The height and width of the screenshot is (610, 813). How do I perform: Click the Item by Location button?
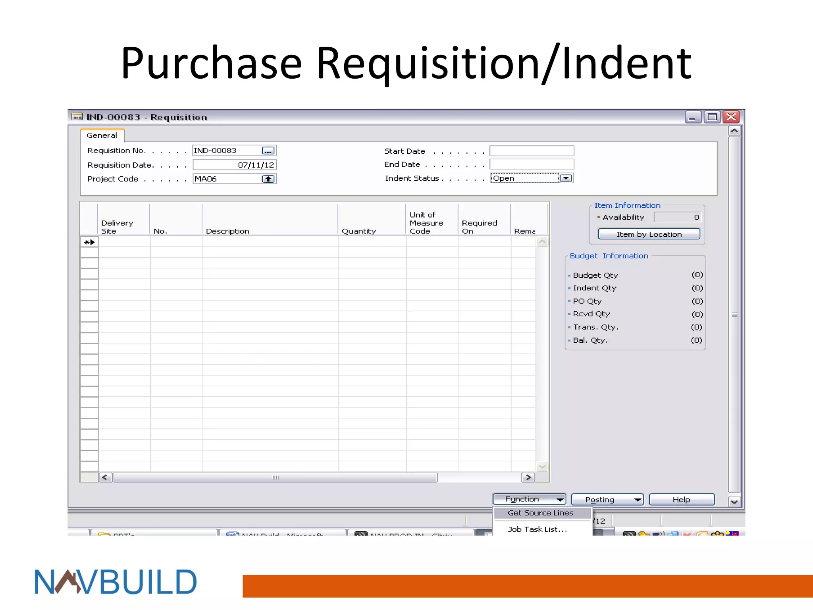pyautogui.click(x=649, y=234)
